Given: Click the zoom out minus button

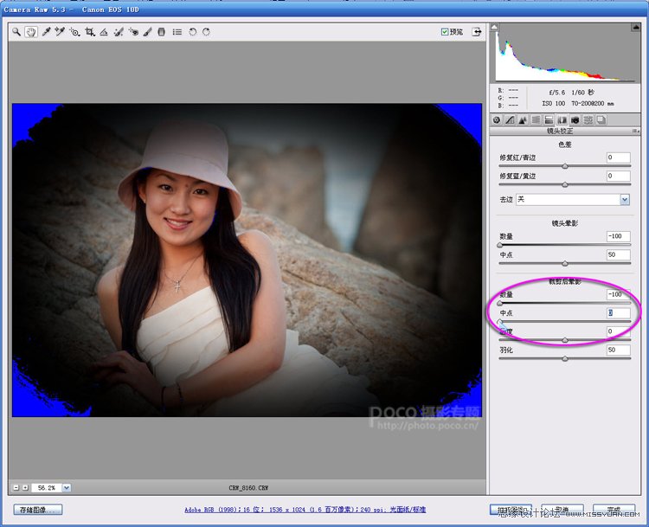Looking at the screenshot, I should [16, 488].
